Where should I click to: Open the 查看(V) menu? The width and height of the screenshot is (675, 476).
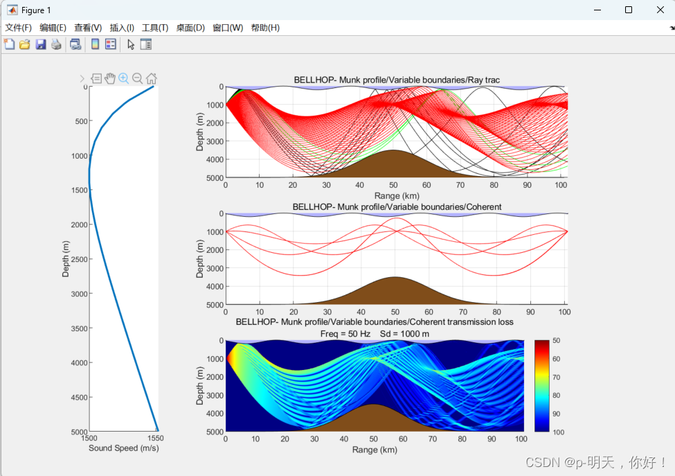pos(88,28)
